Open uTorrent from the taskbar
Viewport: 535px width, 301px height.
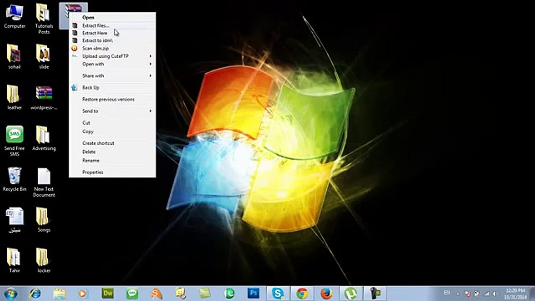351,293
